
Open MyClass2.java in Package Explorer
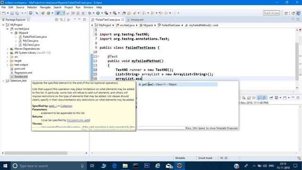31,45
